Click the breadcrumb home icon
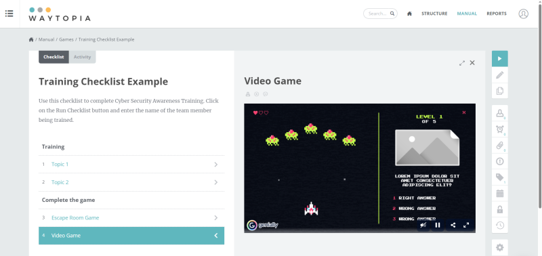 click(x=31, y=39)
